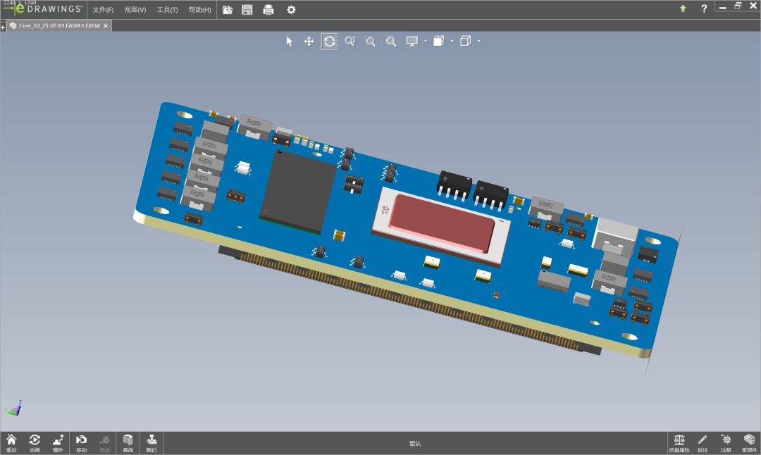
Task: Click the Save disk icon
Action: coord(247,10)
